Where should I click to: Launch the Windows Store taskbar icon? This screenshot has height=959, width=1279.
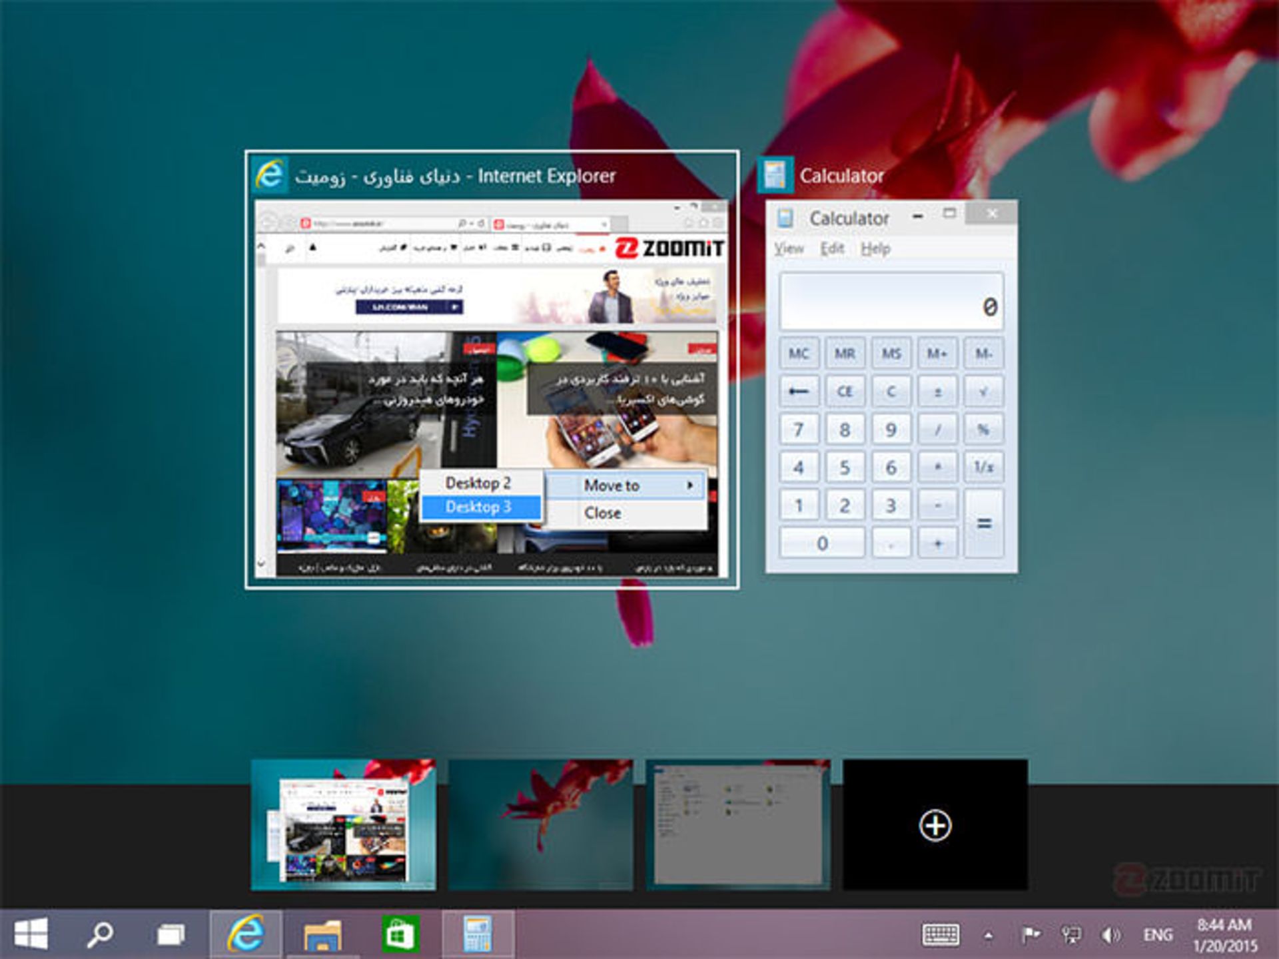tap(400, 934)
